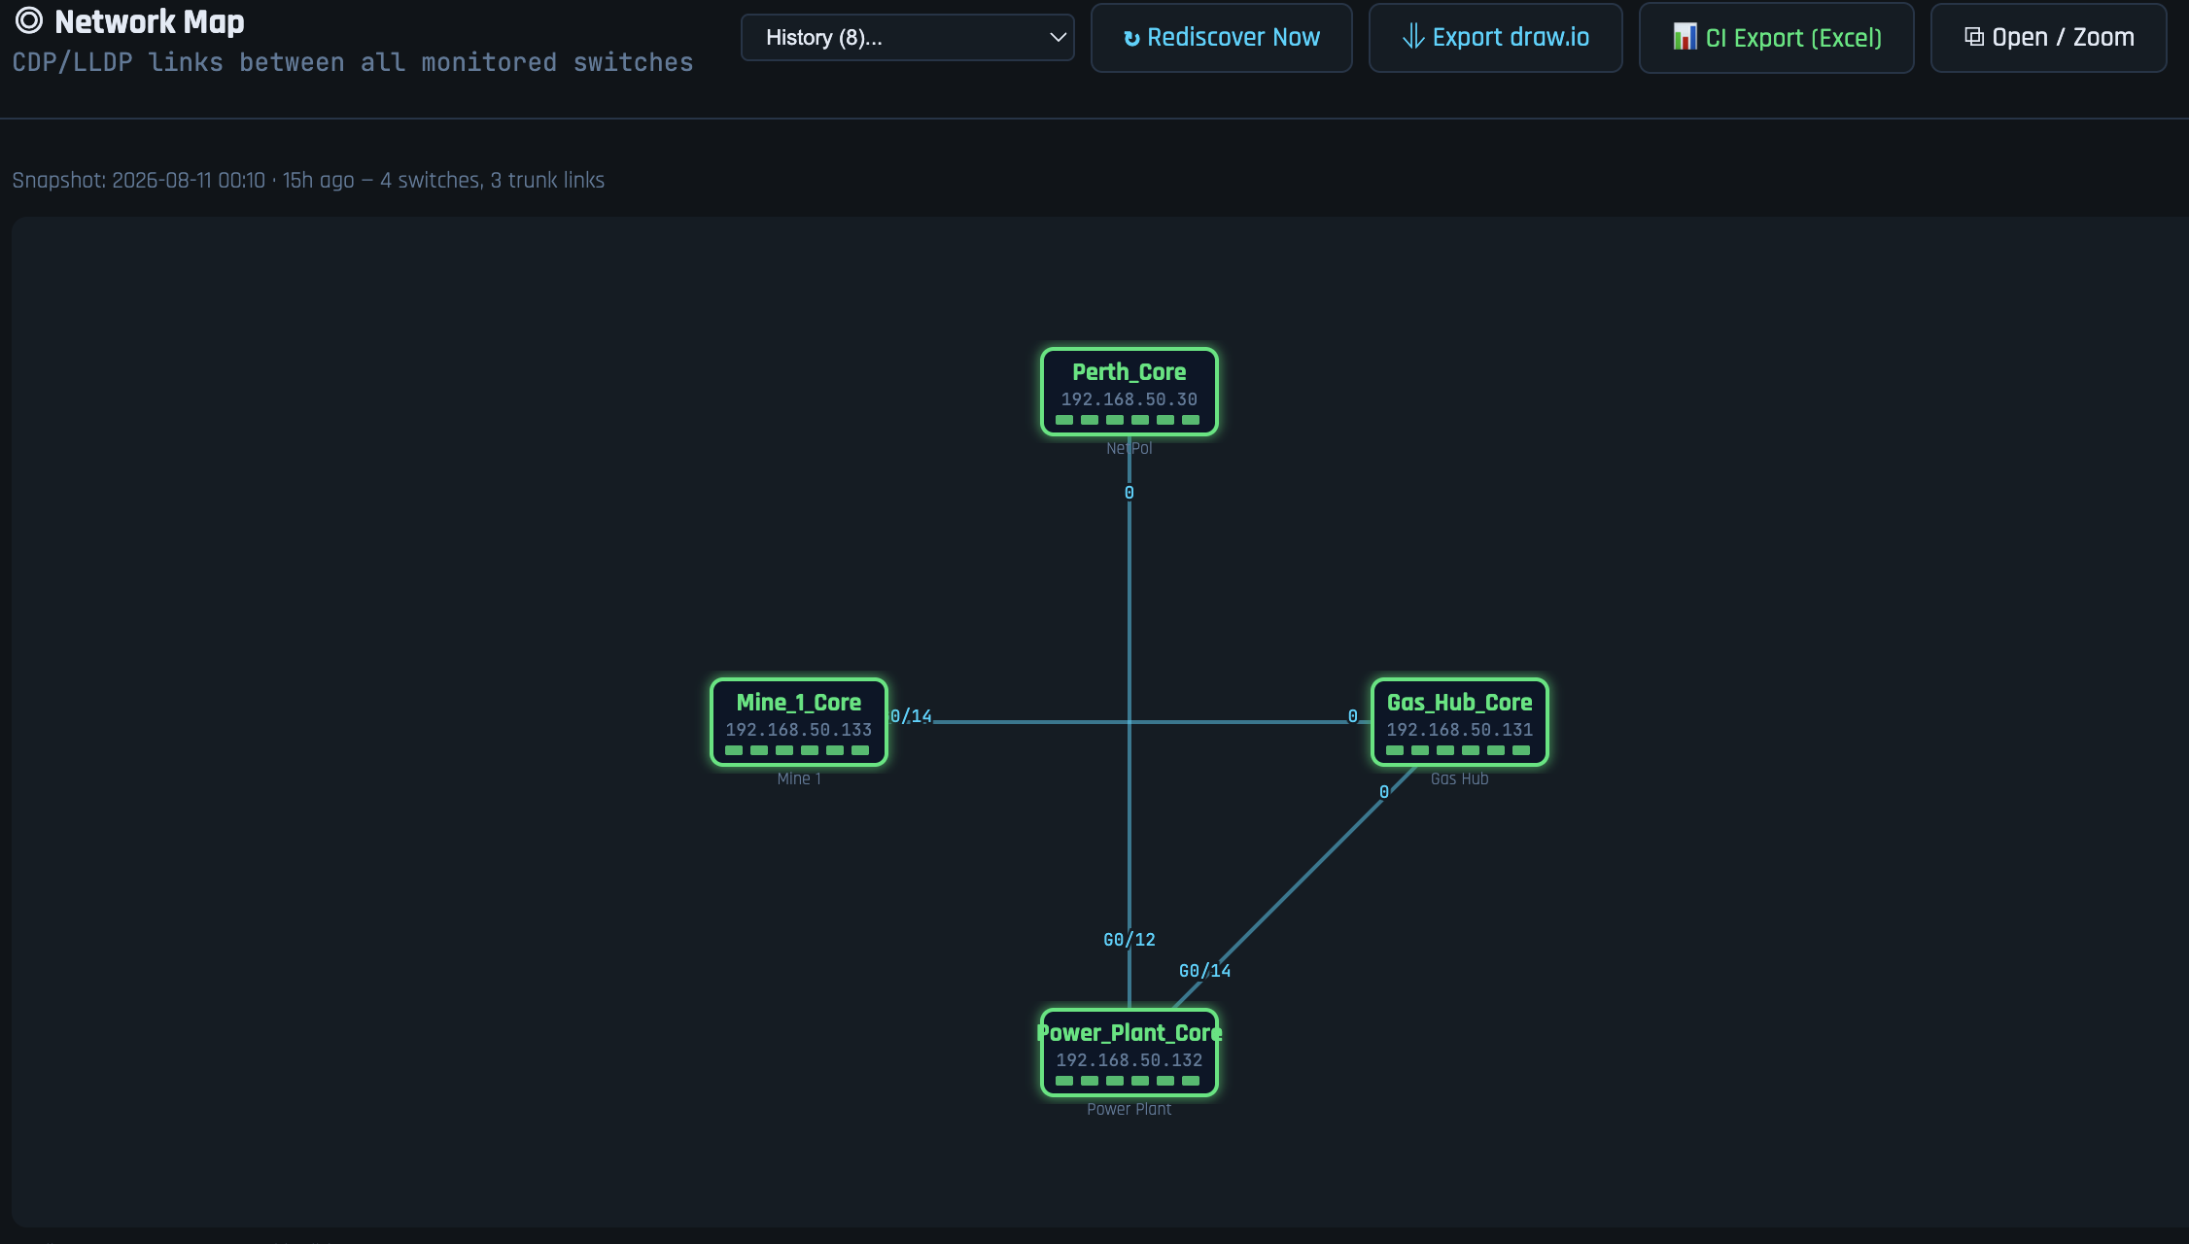
Task: Click the 192.168.50.133 IP address
Action: 798,730
